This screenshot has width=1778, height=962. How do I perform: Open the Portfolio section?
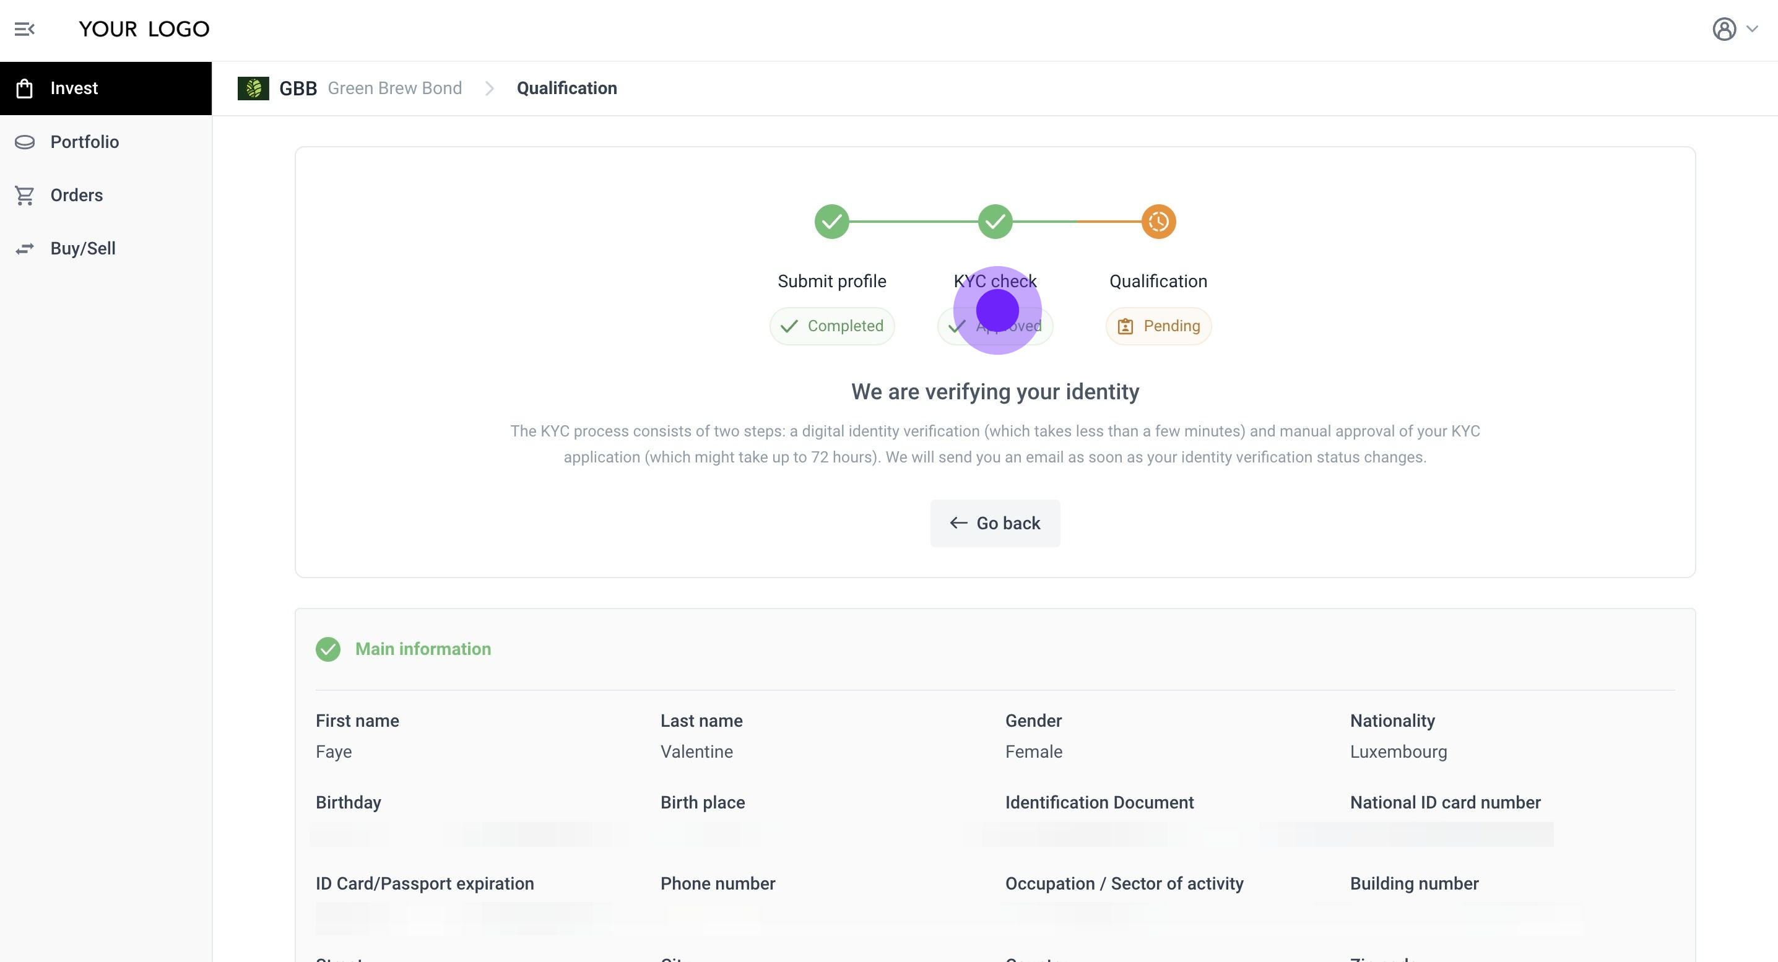pos(84,142)
